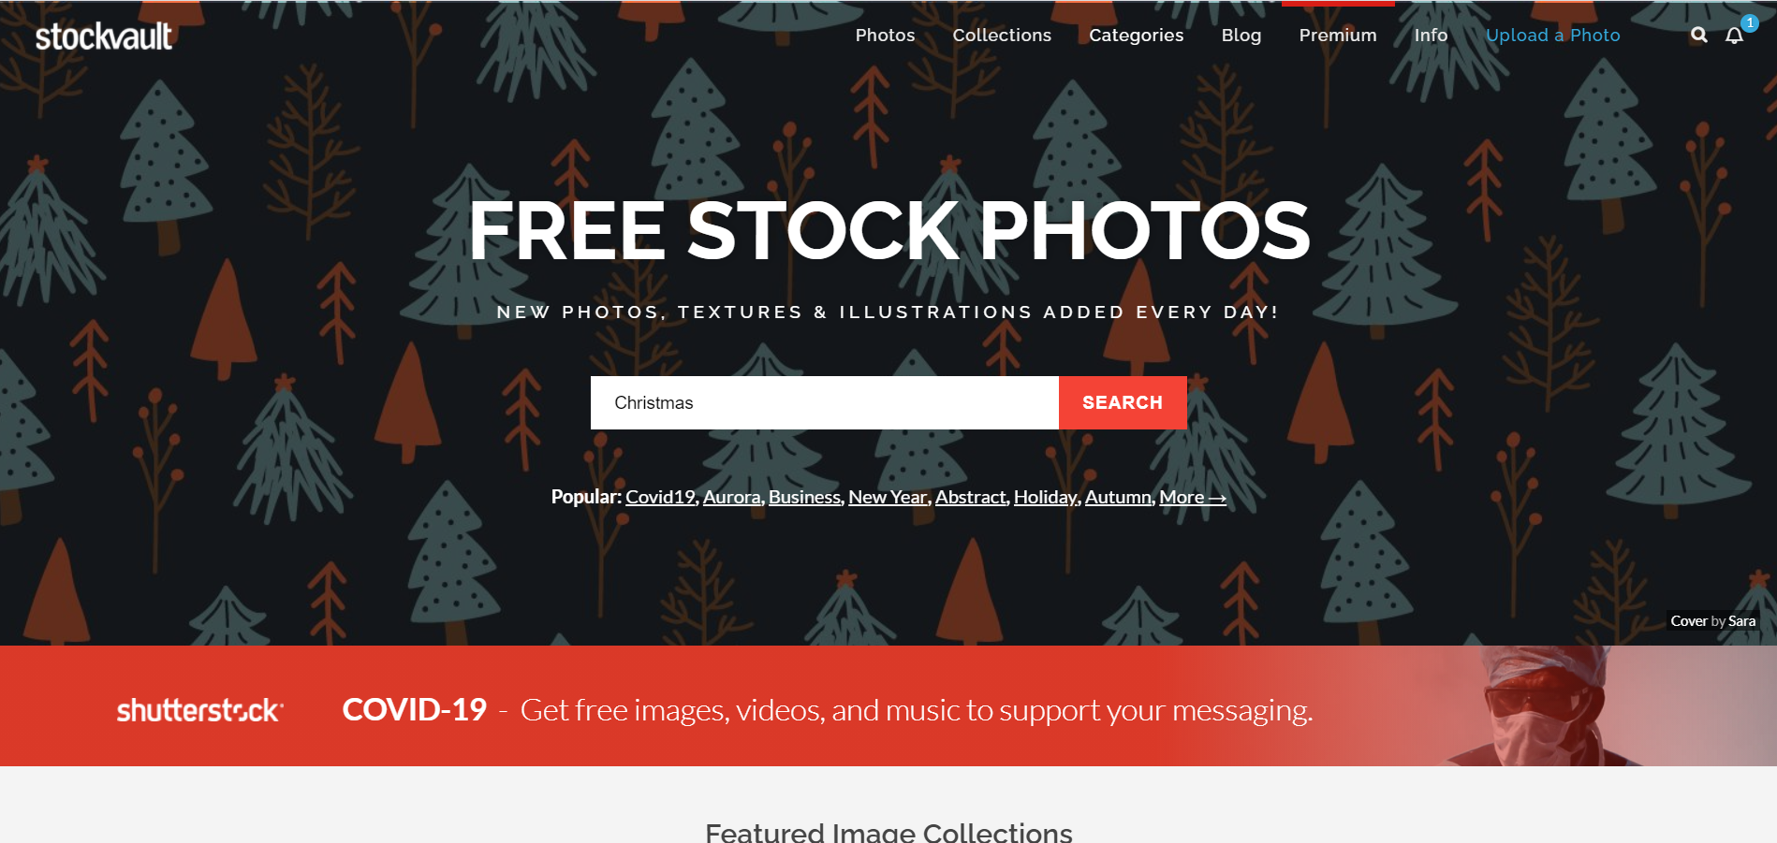Select the Covid19 popular tag
Viewport: 1777px width, 843px height.
tap(660, 497)
